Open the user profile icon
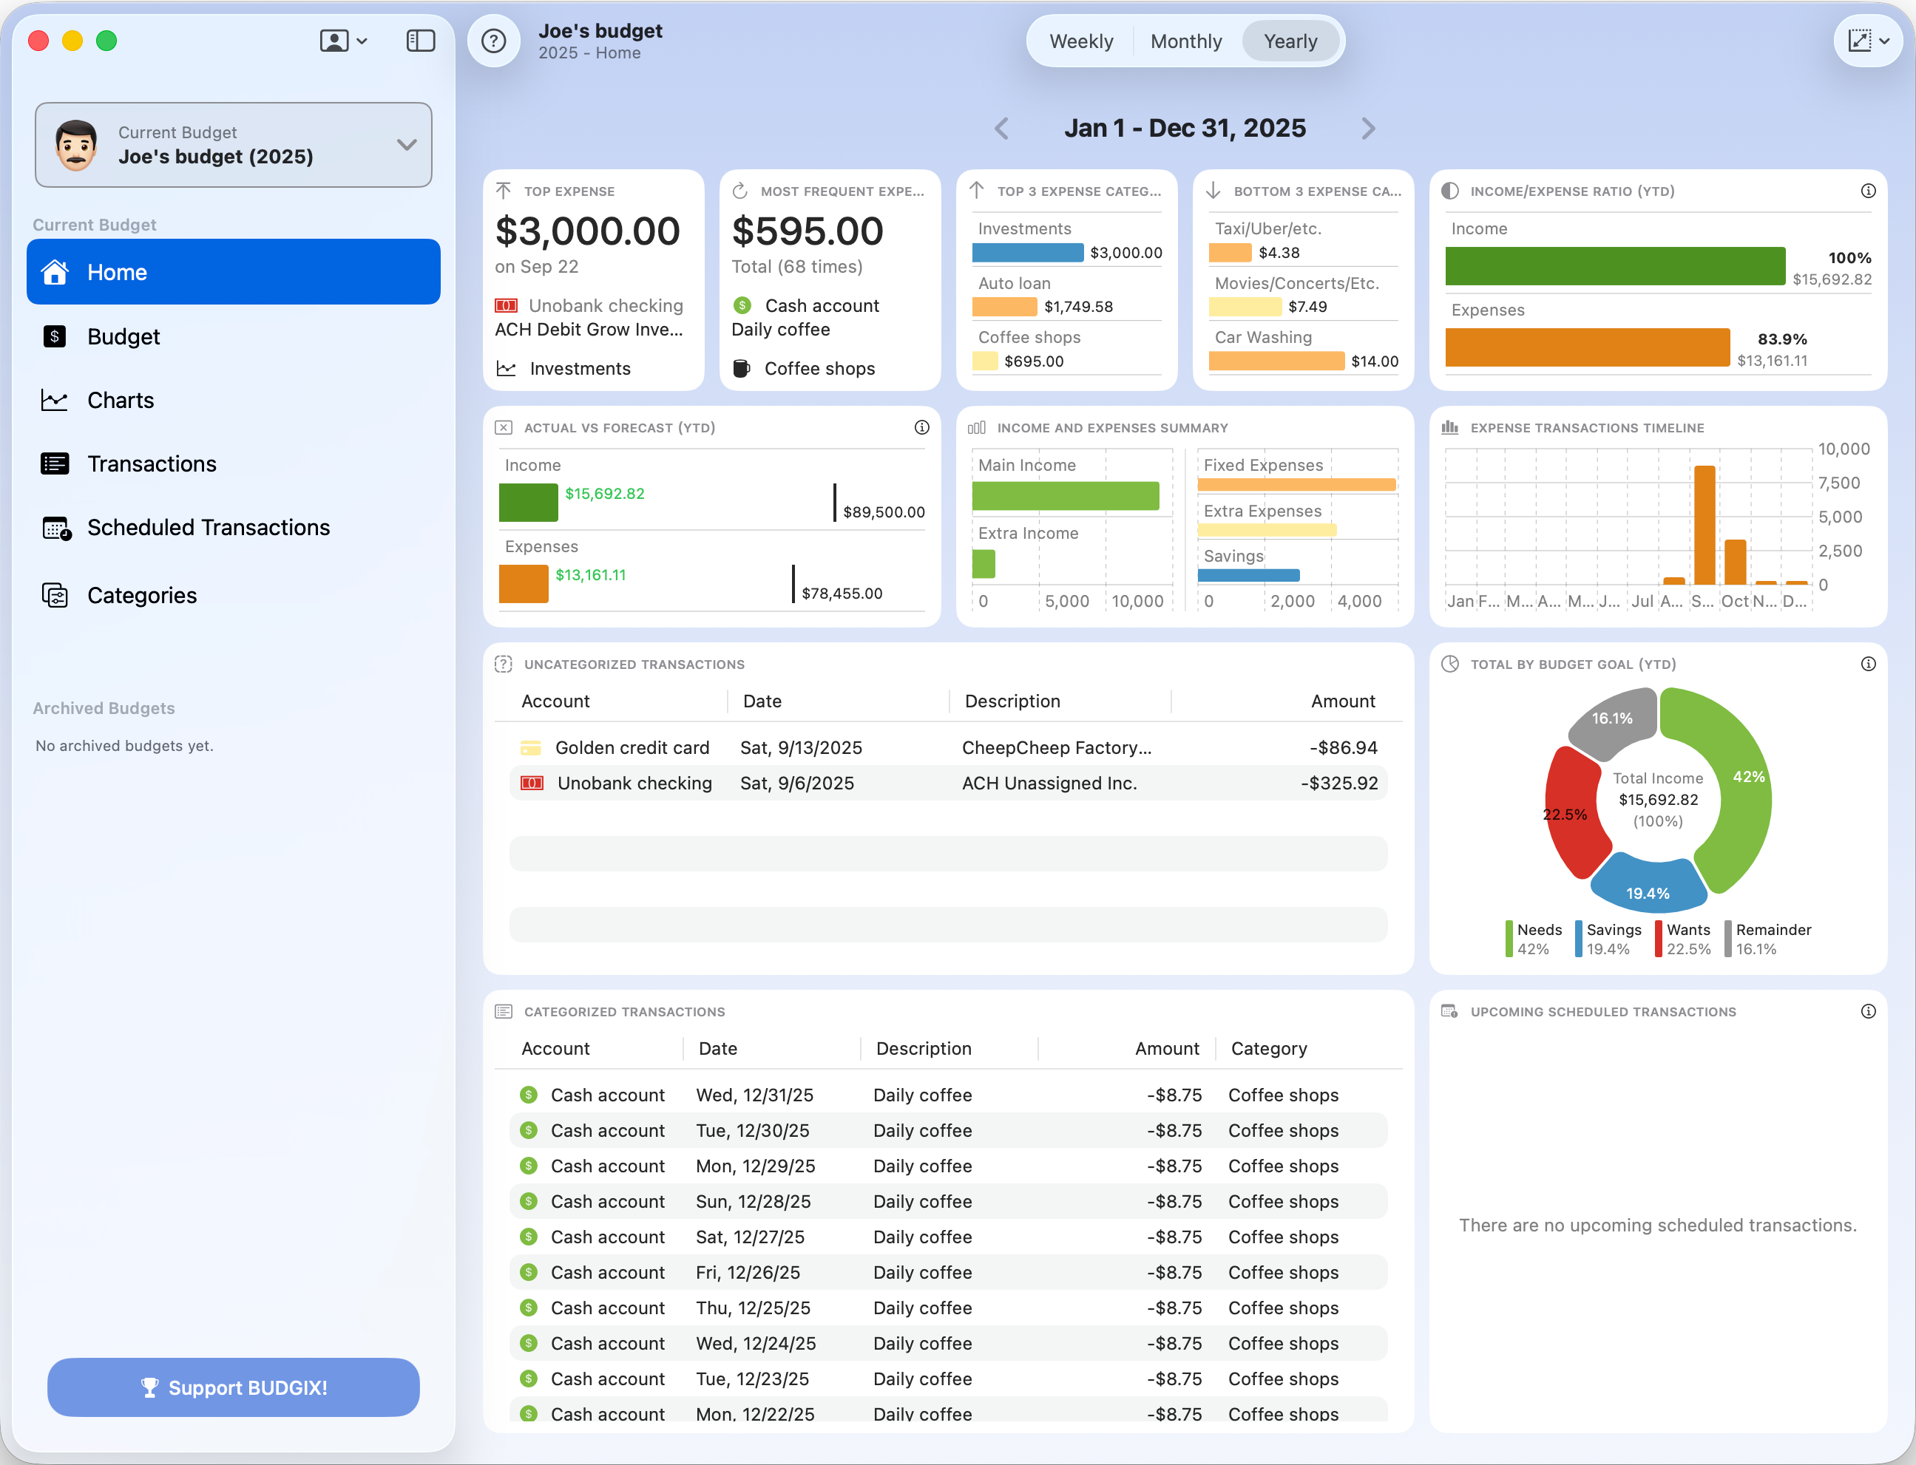1916x1465 pixels. (x=334, y=41)
